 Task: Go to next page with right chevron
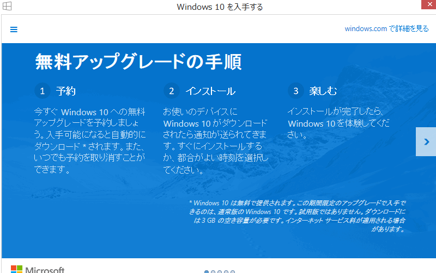point(426,142)
